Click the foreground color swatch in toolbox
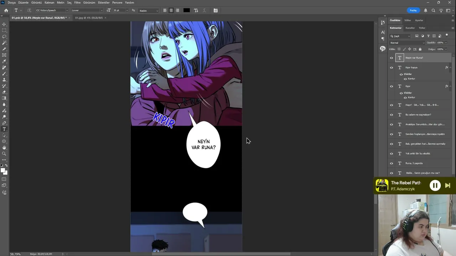Image resolution: width=456 pixels, height=256 pixels. (3, 170)
